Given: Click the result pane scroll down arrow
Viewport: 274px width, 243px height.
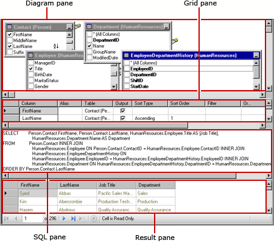Looking at the screenshot, I should 269,210.
